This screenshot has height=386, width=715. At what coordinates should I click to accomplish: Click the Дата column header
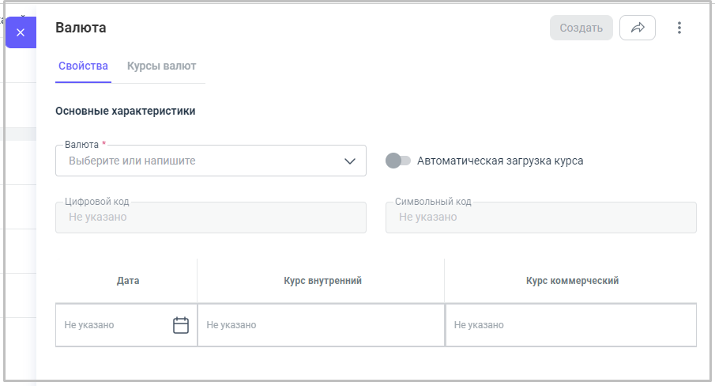128,281
